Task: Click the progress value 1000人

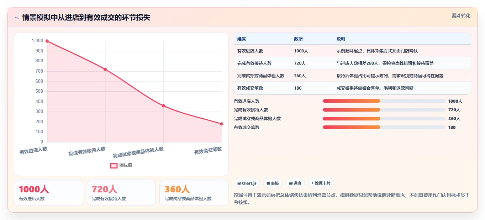Action: point(455,101)
